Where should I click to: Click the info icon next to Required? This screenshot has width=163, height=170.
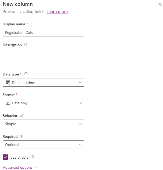22,136
